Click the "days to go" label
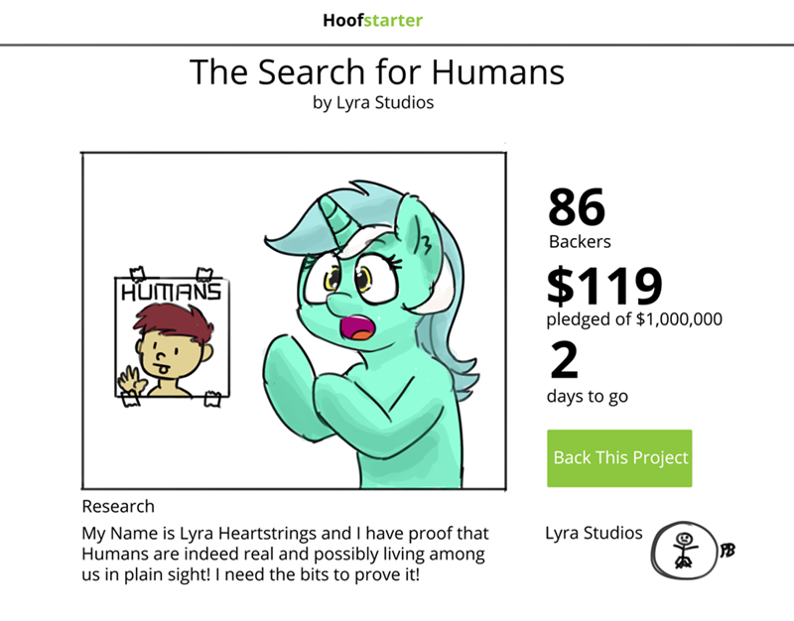 (587, 397)
